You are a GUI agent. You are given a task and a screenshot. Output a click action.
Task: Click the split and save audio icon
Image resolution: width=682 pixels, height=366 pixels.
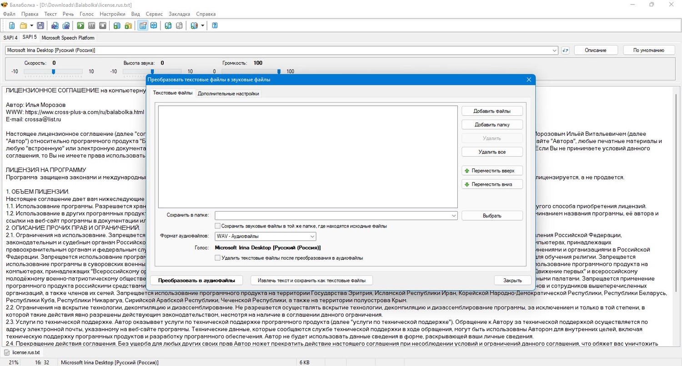[66, 25]
